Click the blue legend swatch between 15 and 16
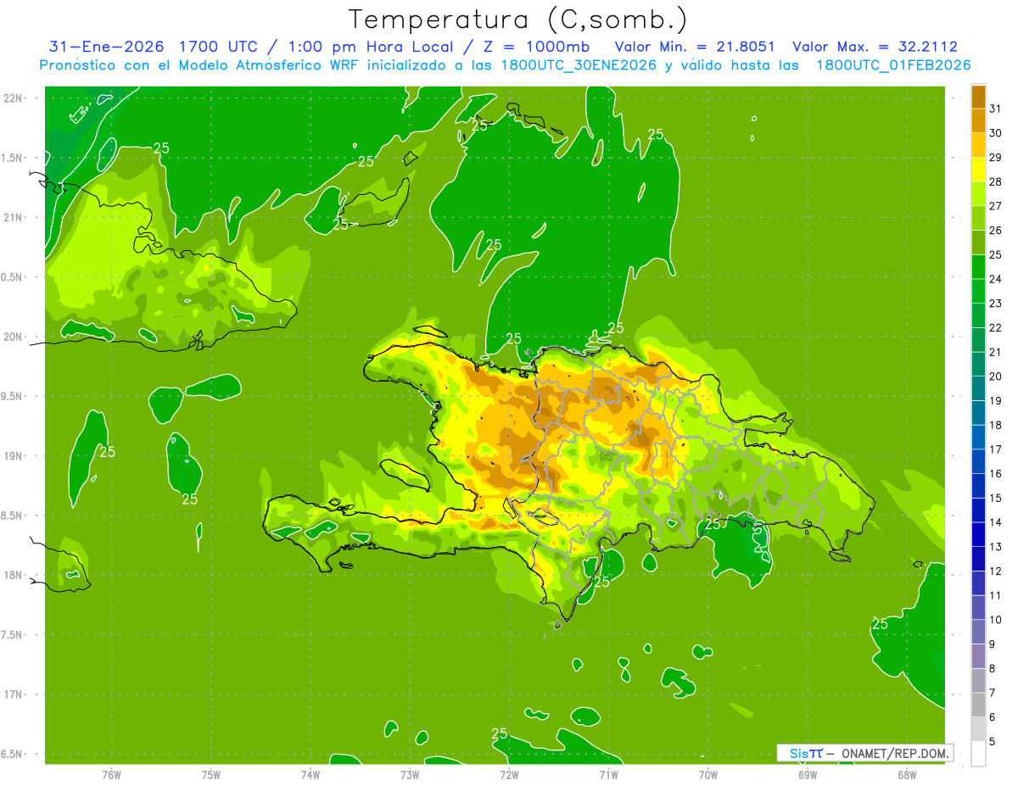Image resolution: width=1018 pixels, height=786 pixels. coord(978,486)
